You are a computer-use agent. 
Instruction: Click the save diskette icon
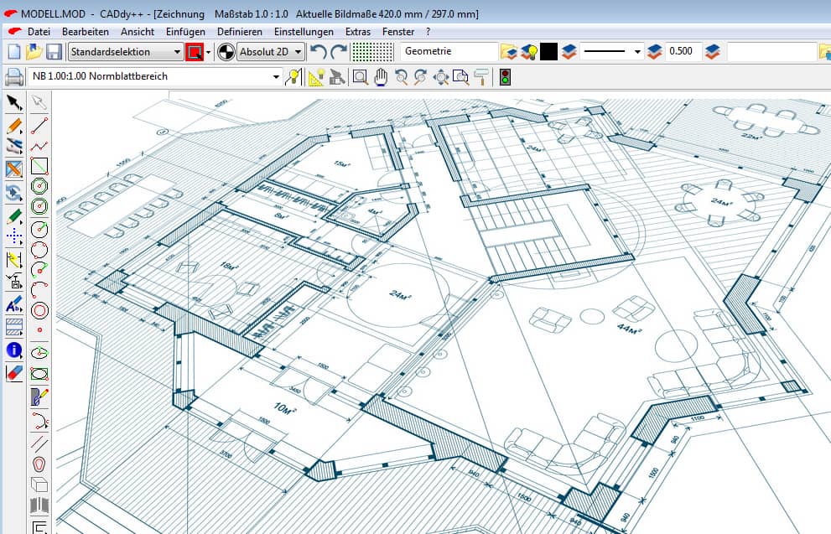coord(54,52)
